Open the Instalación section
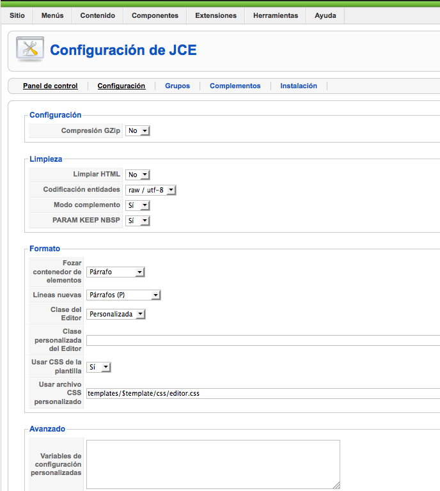 pos(299,86)
